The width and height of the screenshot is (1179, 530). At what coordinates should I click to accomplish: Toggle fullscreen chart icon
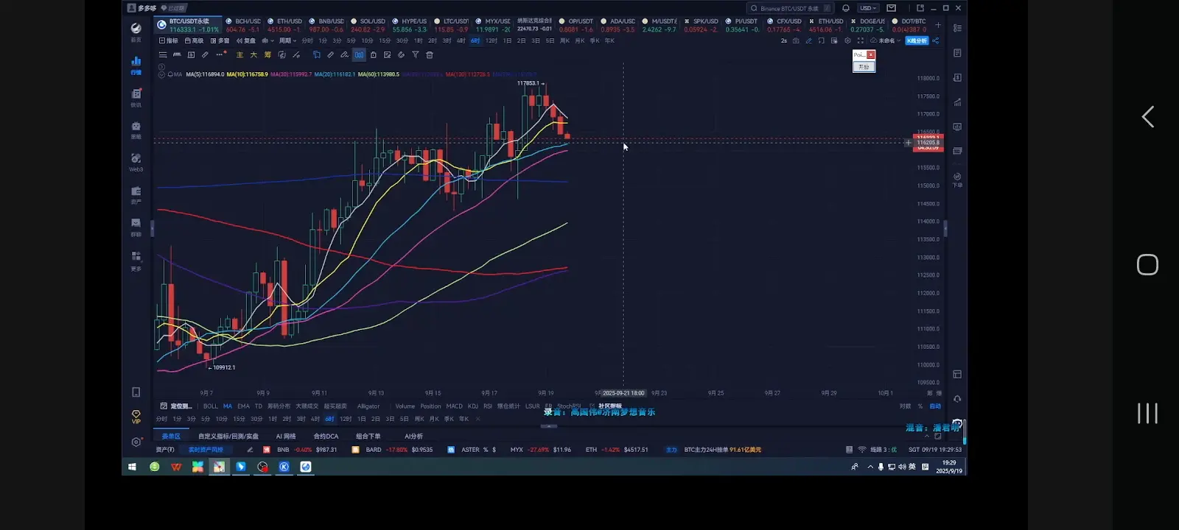(860, 40)
